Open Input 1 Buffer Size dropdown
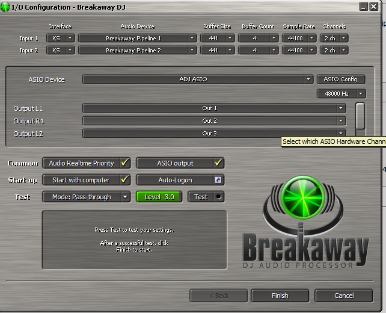This screenshot has width=386, height=313. coord(218,38)
